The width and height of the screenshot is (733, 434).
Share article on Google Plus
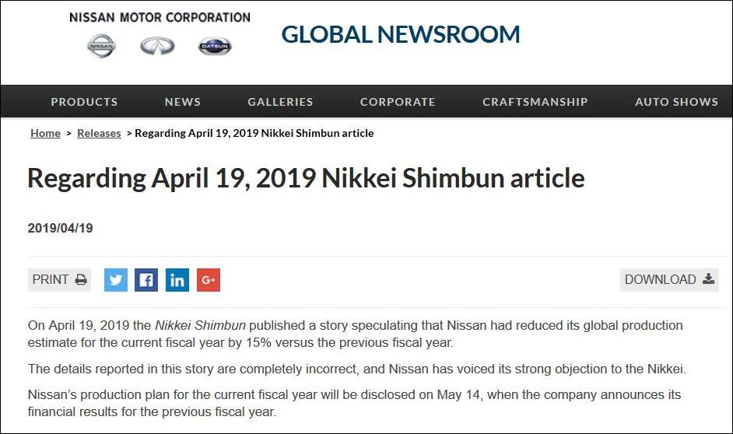point(209,280)
